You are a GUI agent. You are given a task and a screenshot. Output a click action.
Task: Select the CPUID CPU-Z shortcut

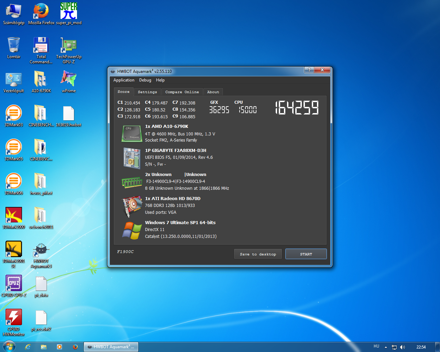click(14, 286)
